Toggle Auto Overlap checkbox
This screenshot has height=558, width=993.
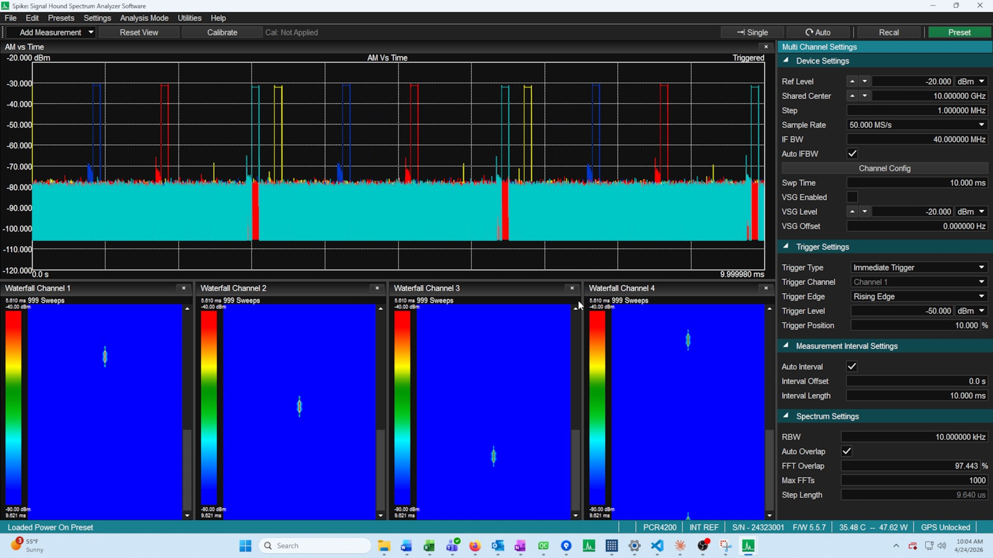point(847,452)
